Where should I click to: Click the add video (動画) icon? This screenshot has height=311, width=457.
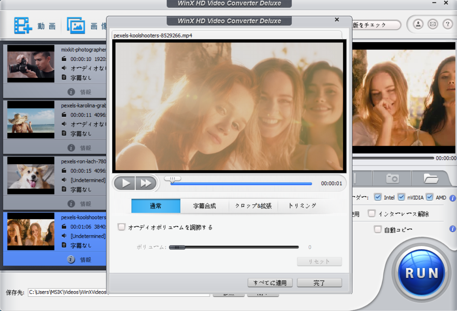(23, 26)
